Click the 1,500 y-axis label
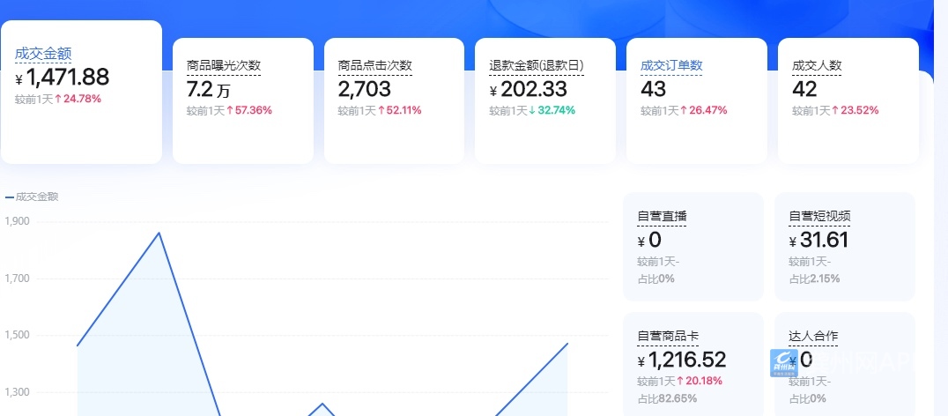 tap(17, 335)
